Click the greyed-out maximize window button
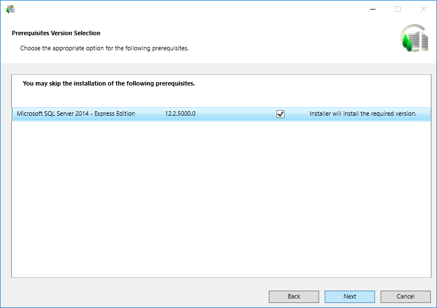Image resolution: width=437 pixels, height=308 pixels. (x=398, y=9)
